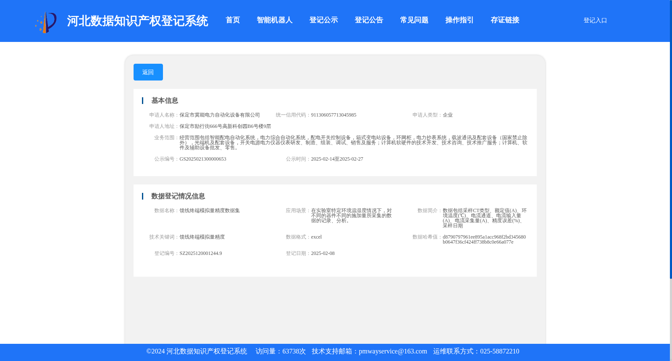Go to 登记公告 in navigation
The height and width of the screenshot is (361, 672).
(x=369, y=20)
